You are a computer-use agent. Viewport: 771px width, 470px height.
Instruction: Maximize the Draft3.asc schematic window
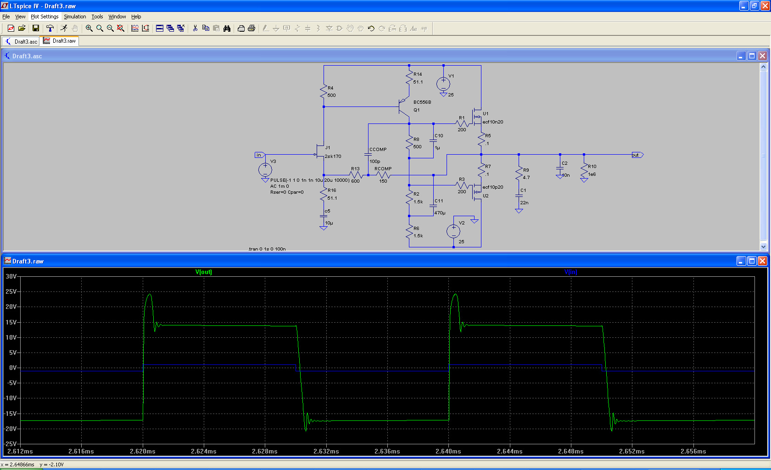[x=752, y=56]
